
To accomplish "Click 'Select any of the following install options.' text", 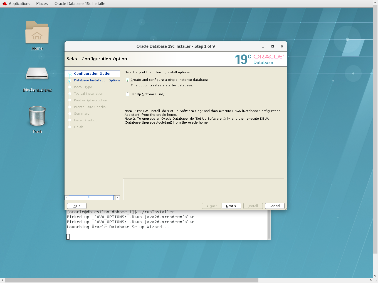I will click(x=157, y=72).
